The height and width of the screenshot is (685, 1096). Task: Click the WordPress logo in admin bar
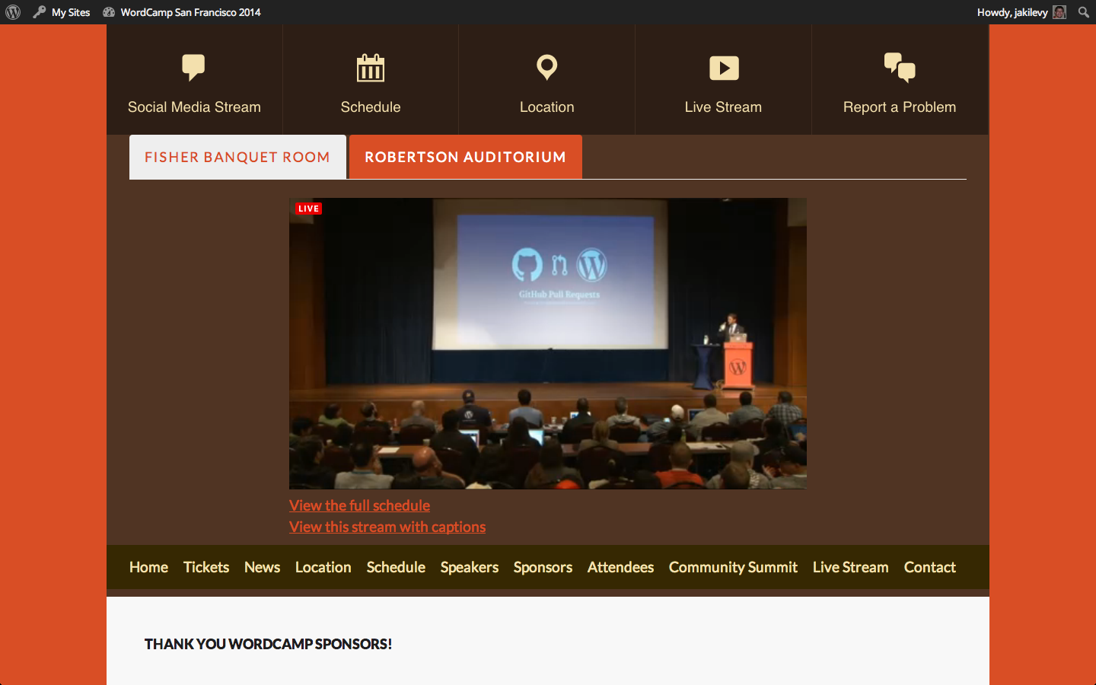(13, 12)
